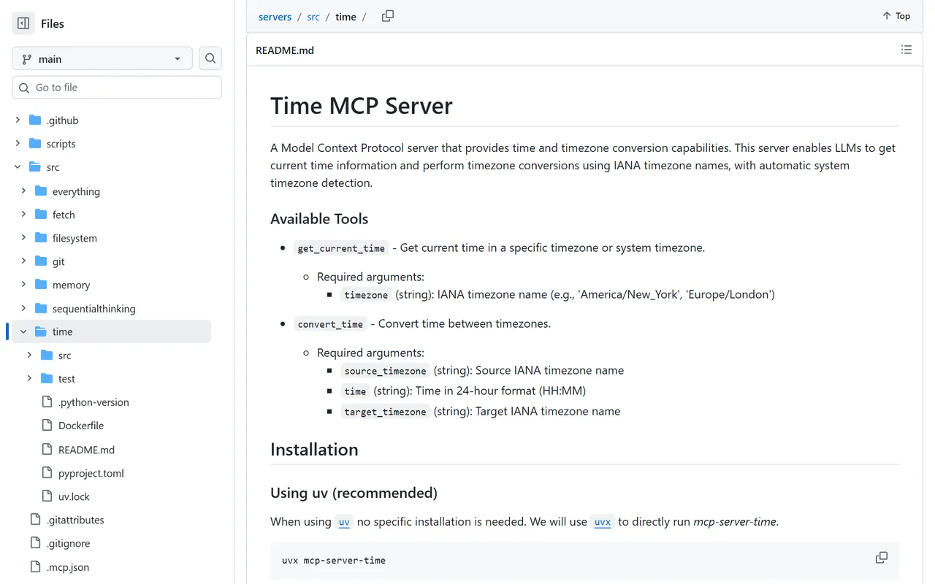Select the scripts tree item label
This screenshot has height=584, width=935.
tap(61, 144)
